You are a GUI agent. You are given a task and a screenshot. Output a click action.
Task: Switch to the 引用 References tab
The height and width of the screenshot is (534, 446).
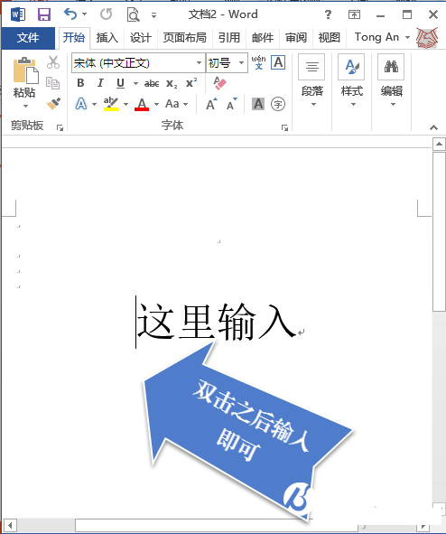[x=229, y=37]
